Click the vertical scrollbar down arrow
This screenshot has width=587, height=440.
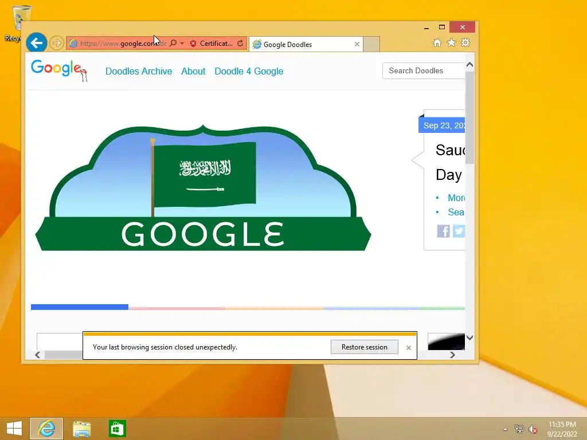pos(470,337)
